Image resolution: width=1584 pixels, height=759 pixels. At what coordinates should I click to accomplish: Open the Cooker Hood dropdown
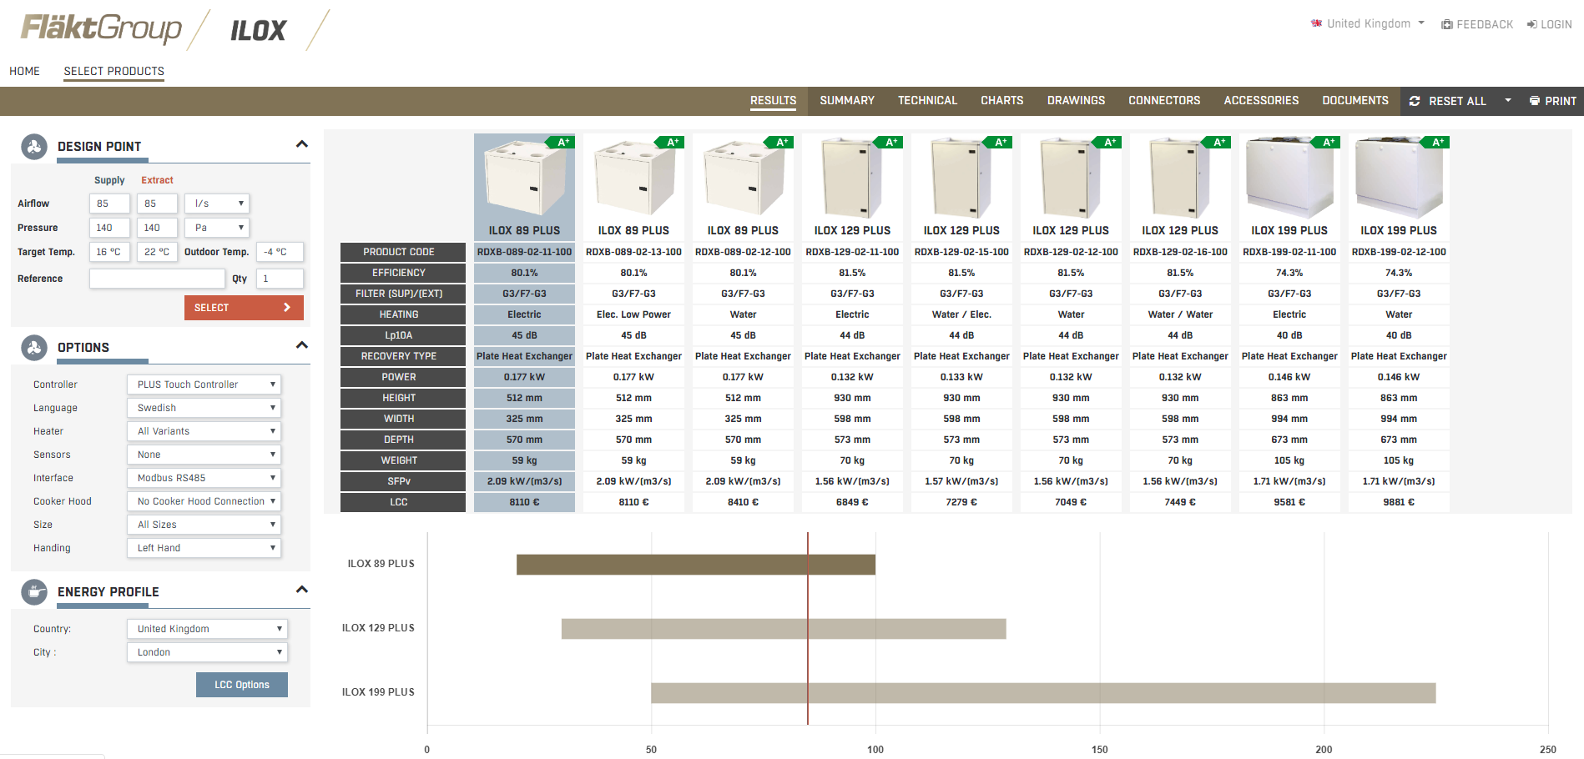pyautogui.click(x=204, y=501)
